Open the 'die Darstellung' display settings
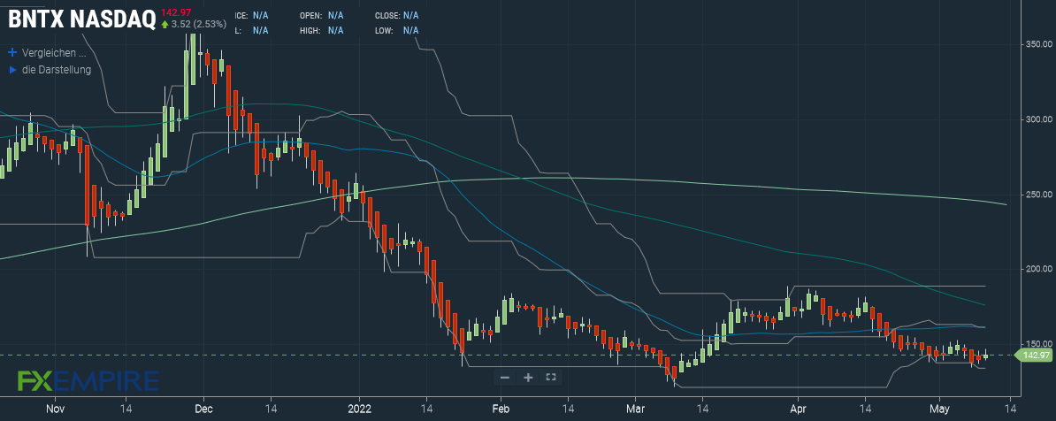1056x421 pixels. click(x=57, y=69)
